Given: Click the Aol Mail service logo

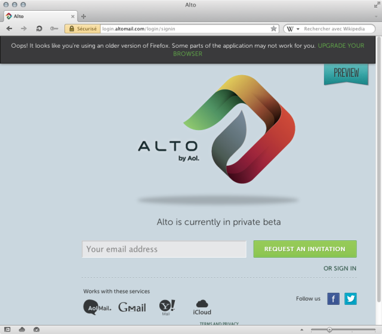Looking at the screenshot, I should pos(97,307).
